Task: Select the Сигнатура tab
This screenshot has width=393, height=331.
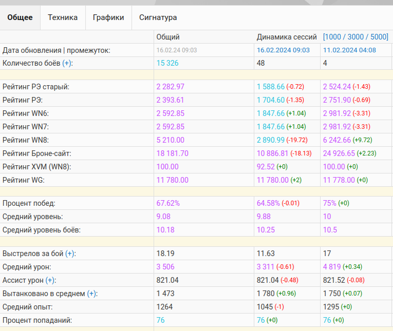Action: 158,17
